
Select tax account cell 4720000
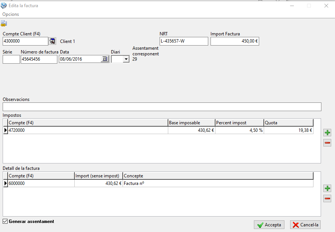(88, 130)
